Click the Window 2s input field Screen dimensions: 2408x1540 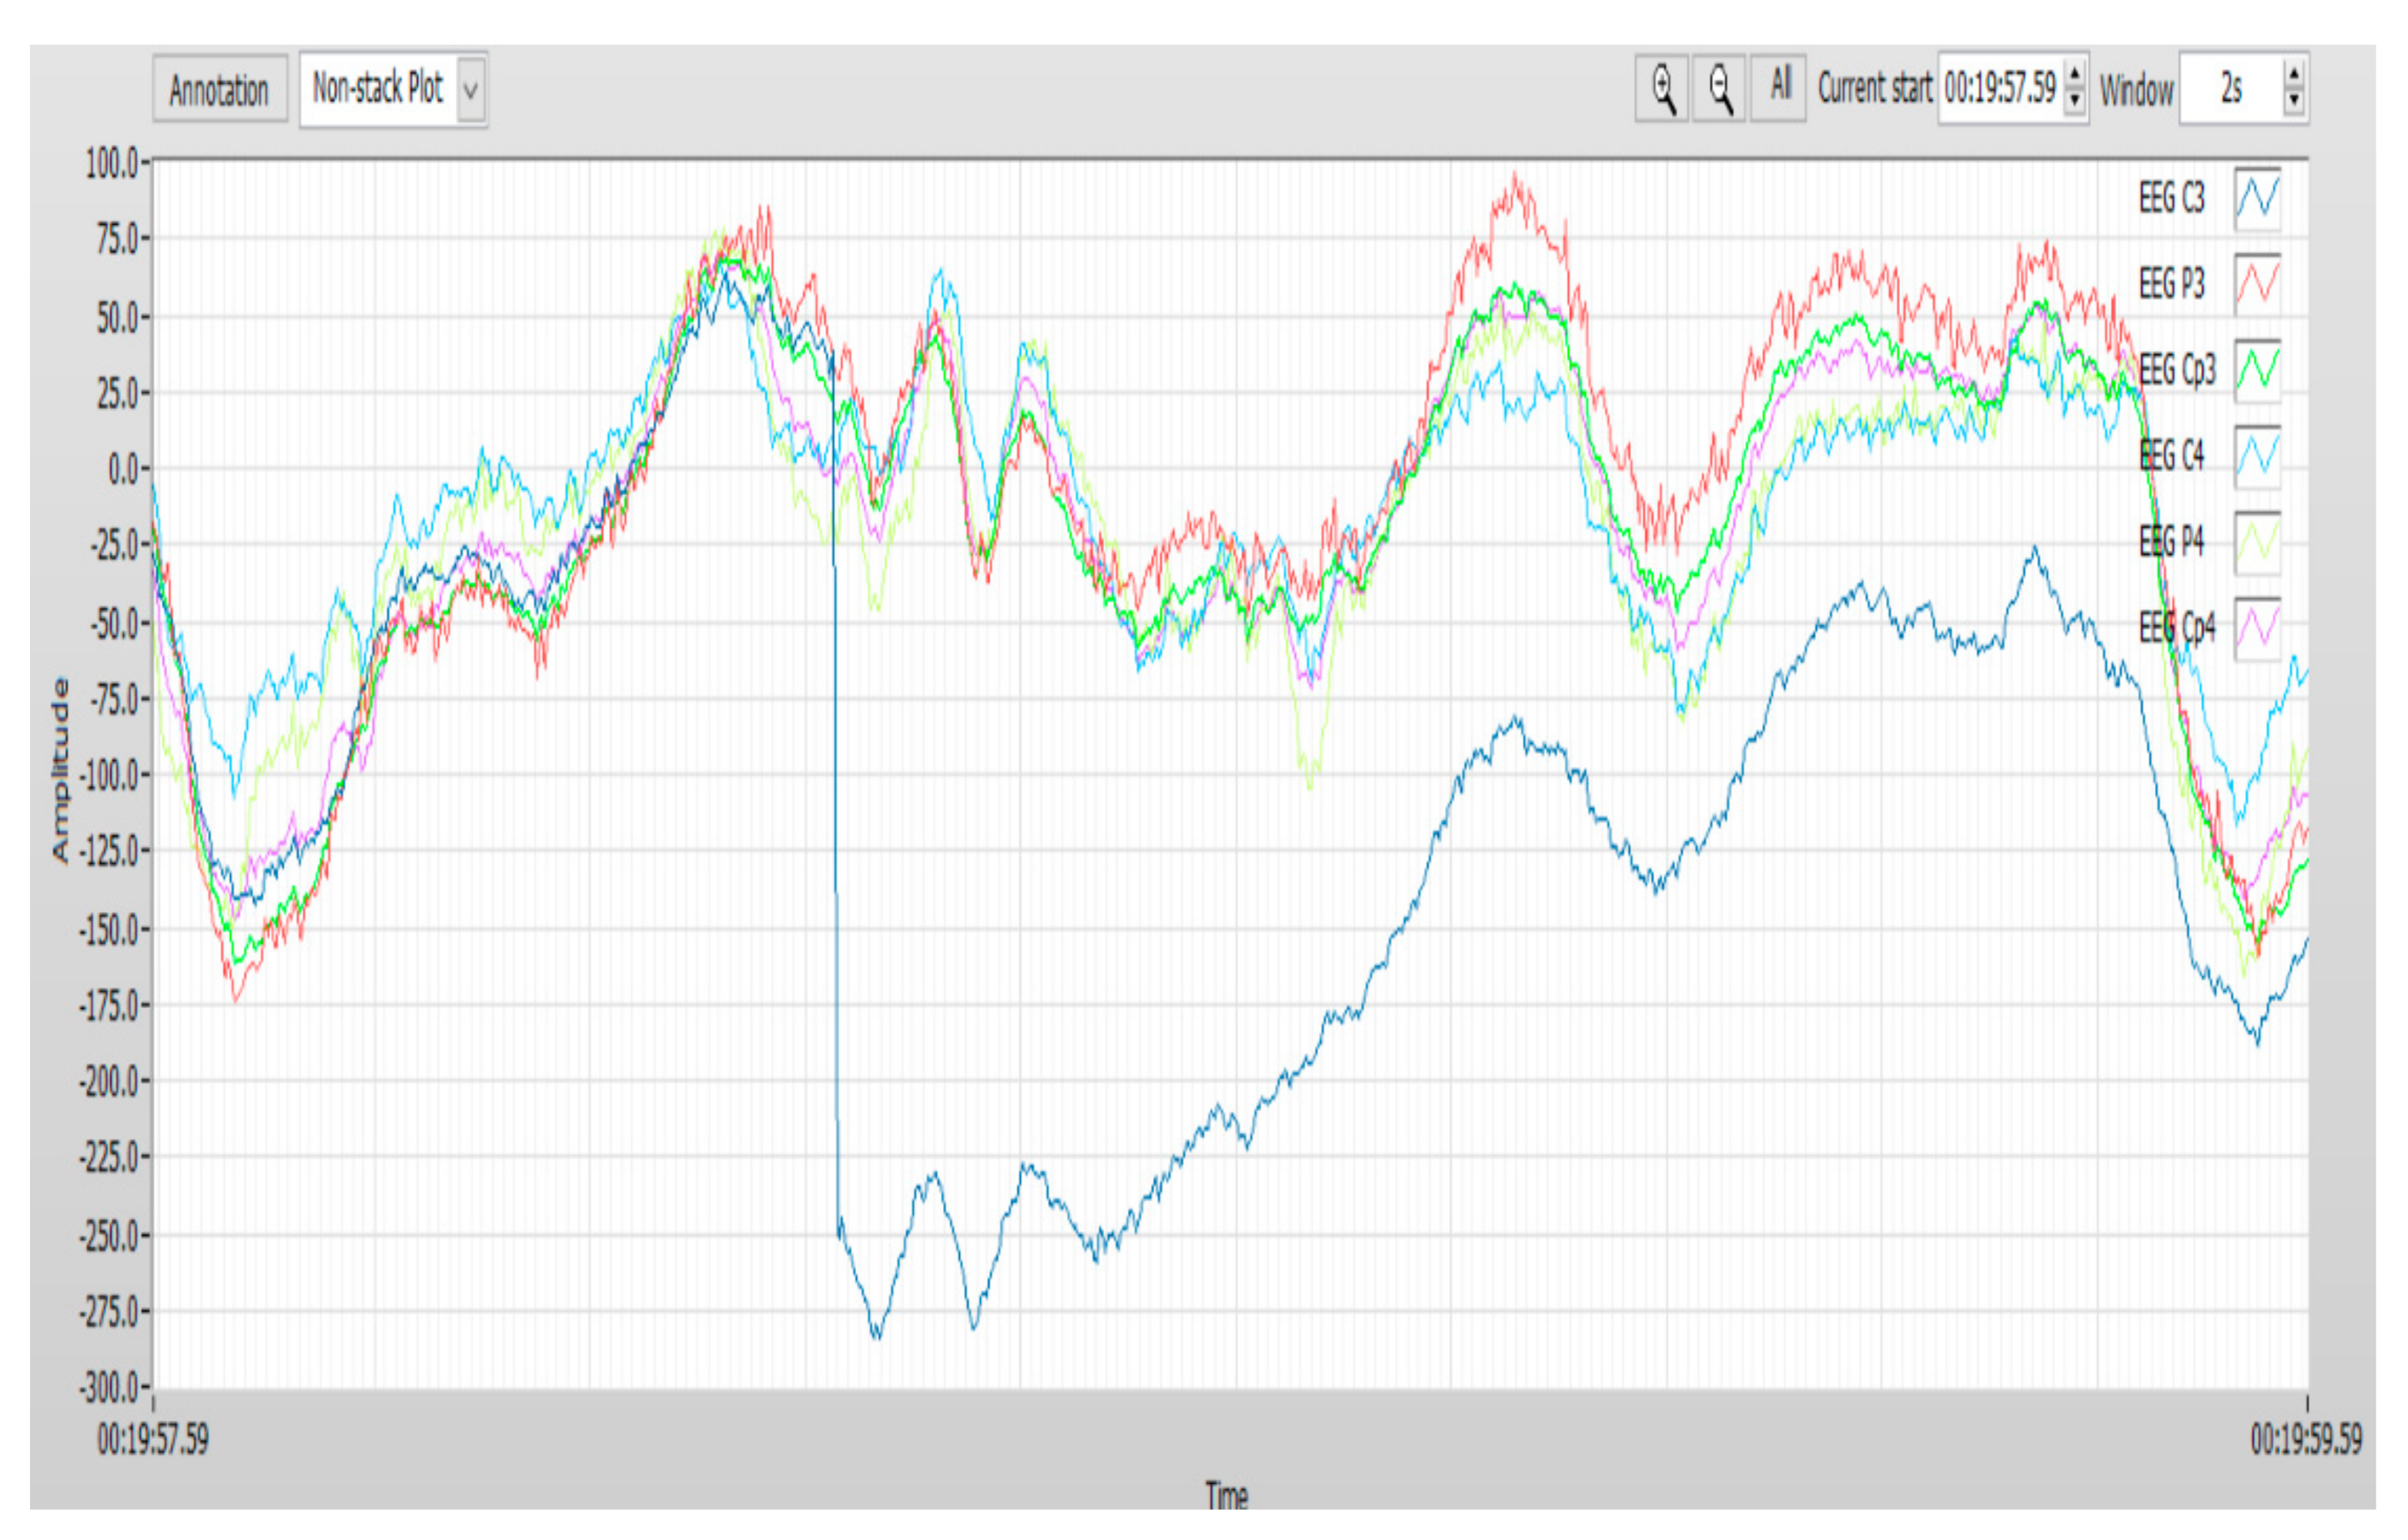(x=2230, y=89)
